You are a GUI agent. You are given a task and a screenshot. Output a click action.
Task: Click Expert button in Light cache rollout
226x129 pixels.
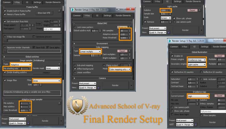(x=192, y=10)
